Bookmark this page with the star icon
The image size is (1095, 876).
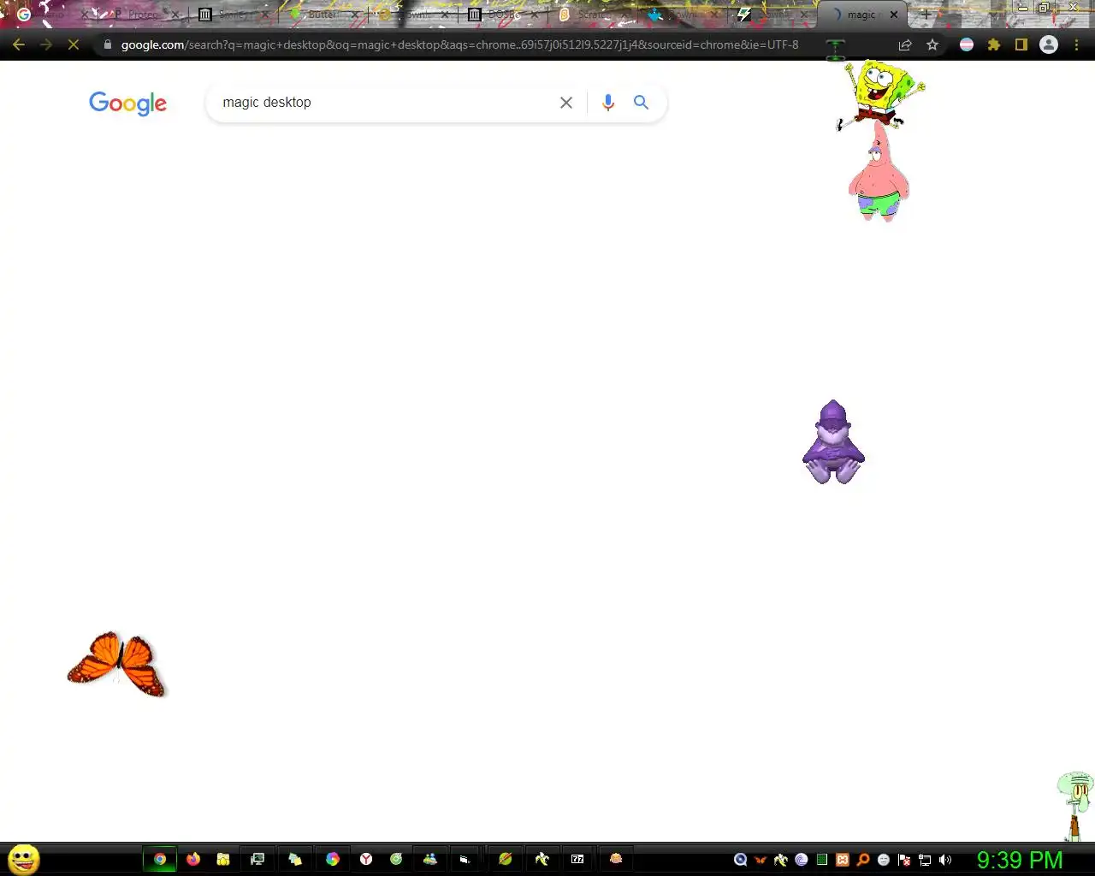[x=932, y=44]
